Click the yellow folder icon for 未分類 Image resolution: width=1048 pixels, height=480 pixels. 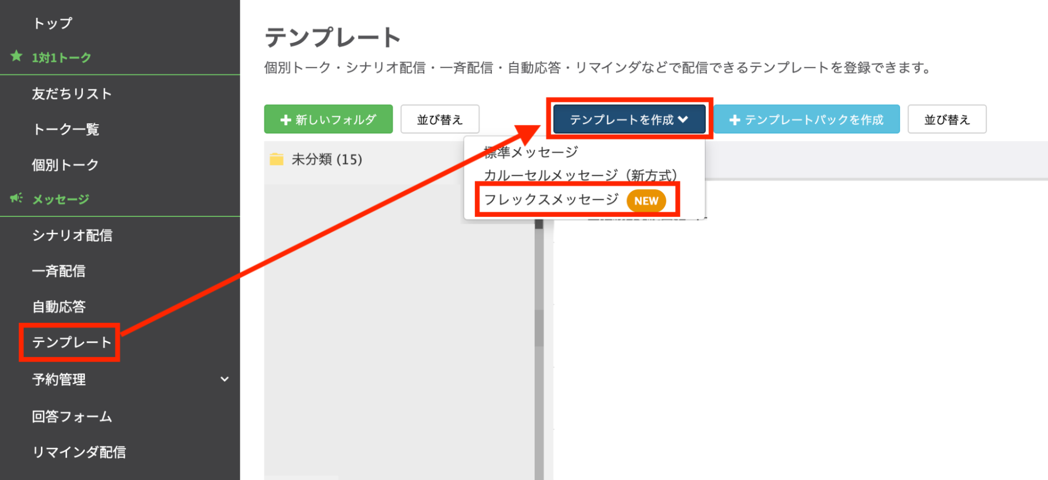coord(276,159)
